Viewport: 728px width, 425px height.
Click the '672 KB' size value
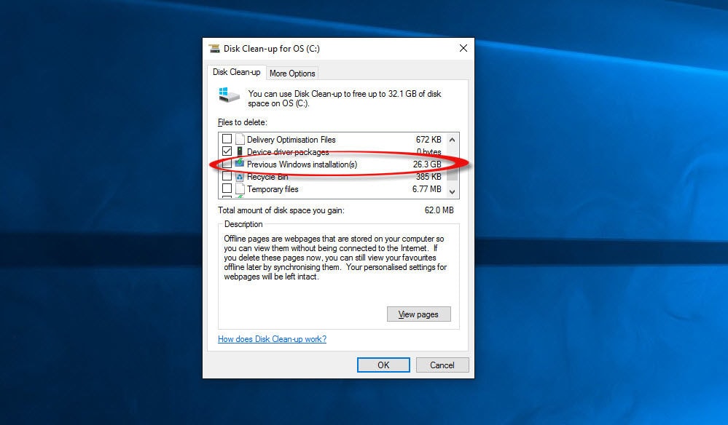pos(428,140)
